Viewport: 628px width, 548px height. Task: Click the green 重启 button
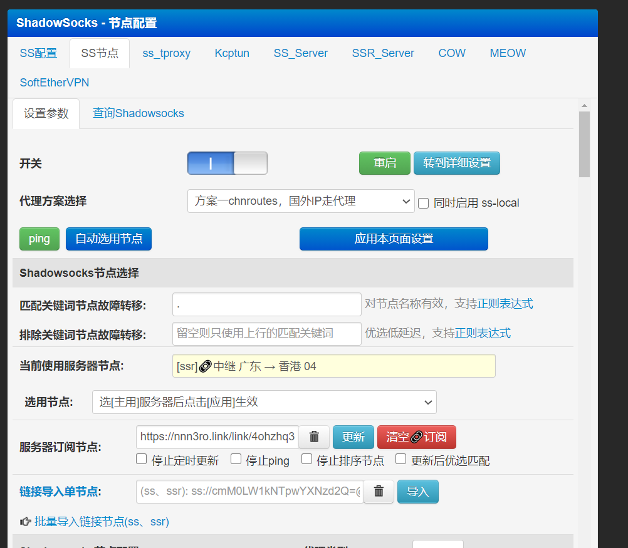tap(384, 163)
